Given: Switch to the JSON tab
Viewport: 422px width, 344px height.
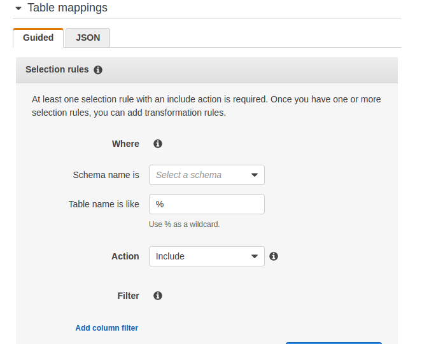Looking at the screenshot, I should [88, 38].
